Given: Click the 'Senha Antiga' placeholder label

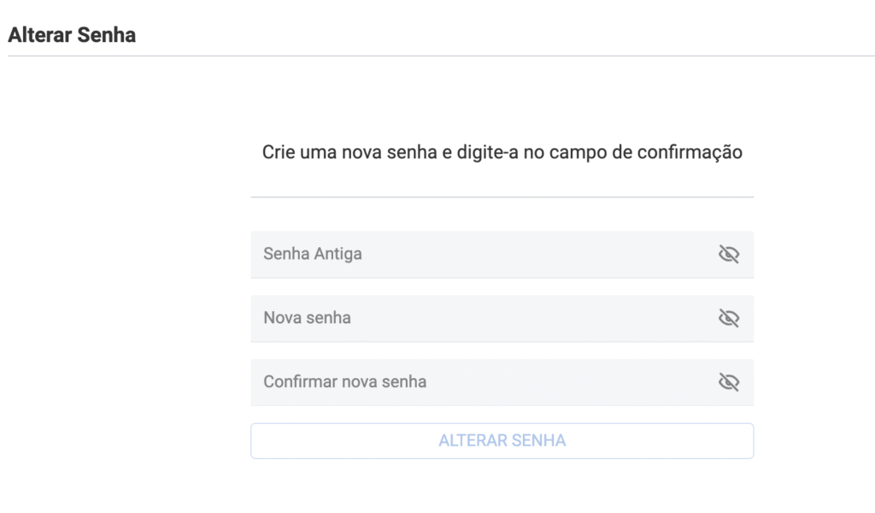Looking at the screenshot, I should pos(312,254).
